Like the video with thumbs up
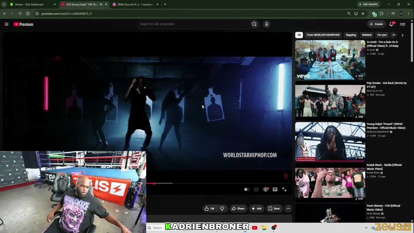 coord(210,209)
